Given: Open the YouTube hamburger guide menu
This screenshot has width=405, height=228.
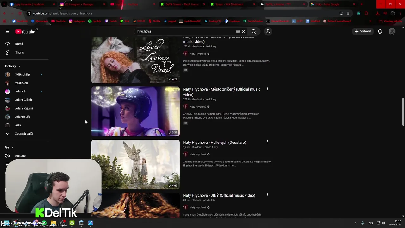Looking at the screenshot, I should coord(8,31).
